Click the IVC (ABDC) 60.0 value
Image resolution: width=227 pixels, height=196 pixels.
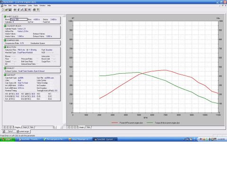click(x=33, y=94)
